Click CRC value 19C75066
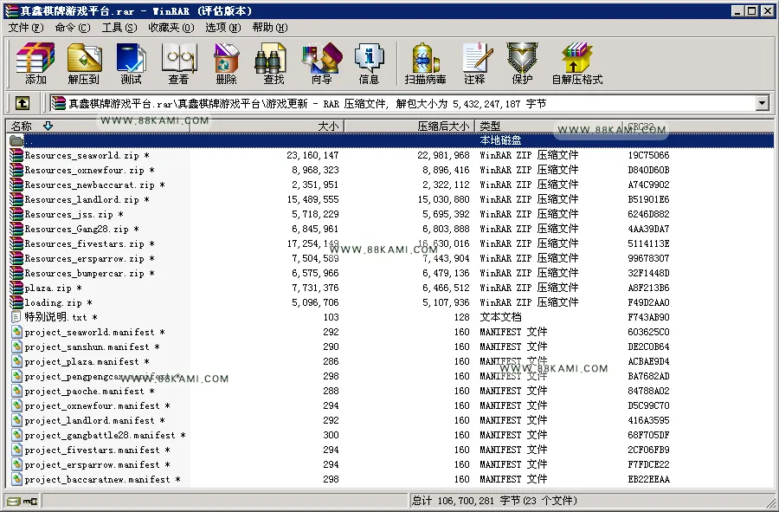Image resolution: width=779 pixels, height=512 pixels. click(648, 155)
